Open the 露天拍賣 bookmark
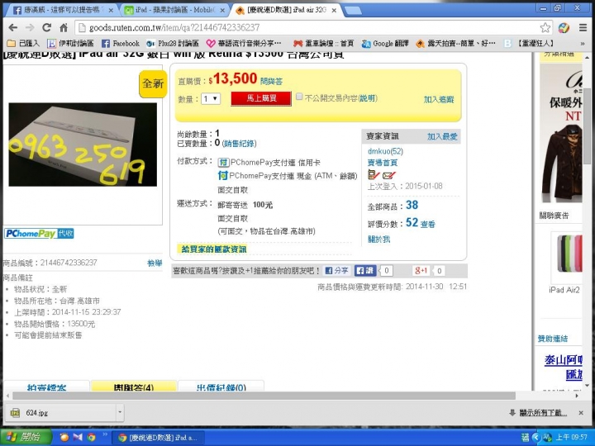Viewport: 595px width, 446px height. point(455,44)
